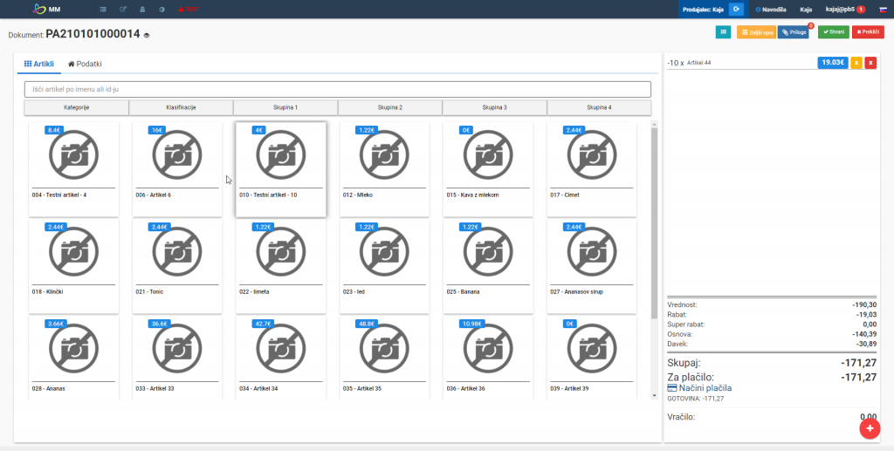894x451 pixels.
Task: Click the article grid scrollbar up arrow
Action: (655, 124)
